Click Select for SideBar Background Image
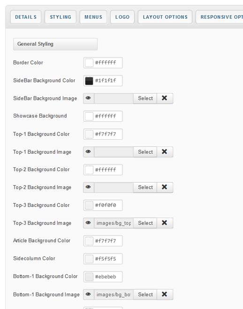Image resolution: width=243 pixels, height=309 pixels. point(145,98)
